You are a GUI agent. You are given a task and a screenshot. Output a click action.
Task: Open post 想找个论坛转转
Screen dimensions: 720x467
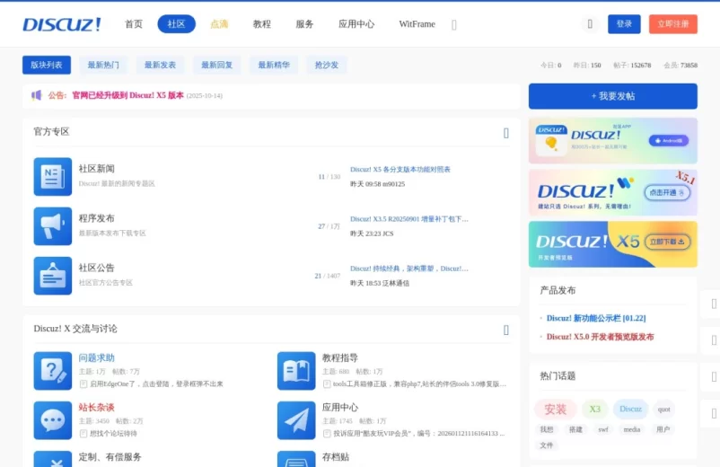[113, 434]
